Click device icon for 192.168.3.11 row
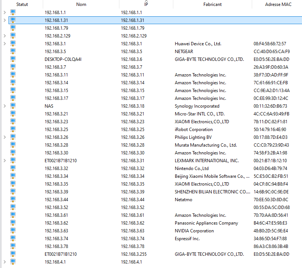 pyautogui.click(x=13, y=75)
